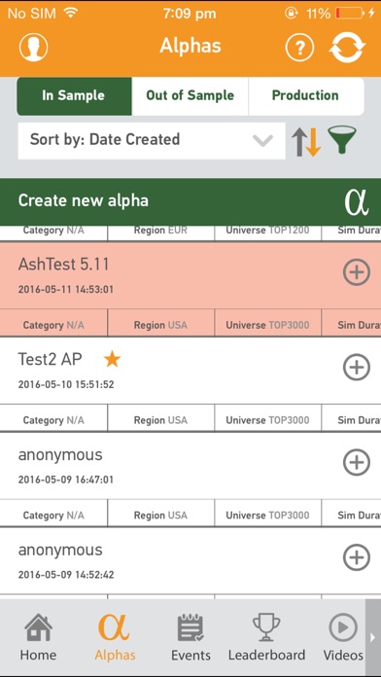The image size is (381, 677).
Task: Tap the Alphas header title
Action: coord(190,46)
